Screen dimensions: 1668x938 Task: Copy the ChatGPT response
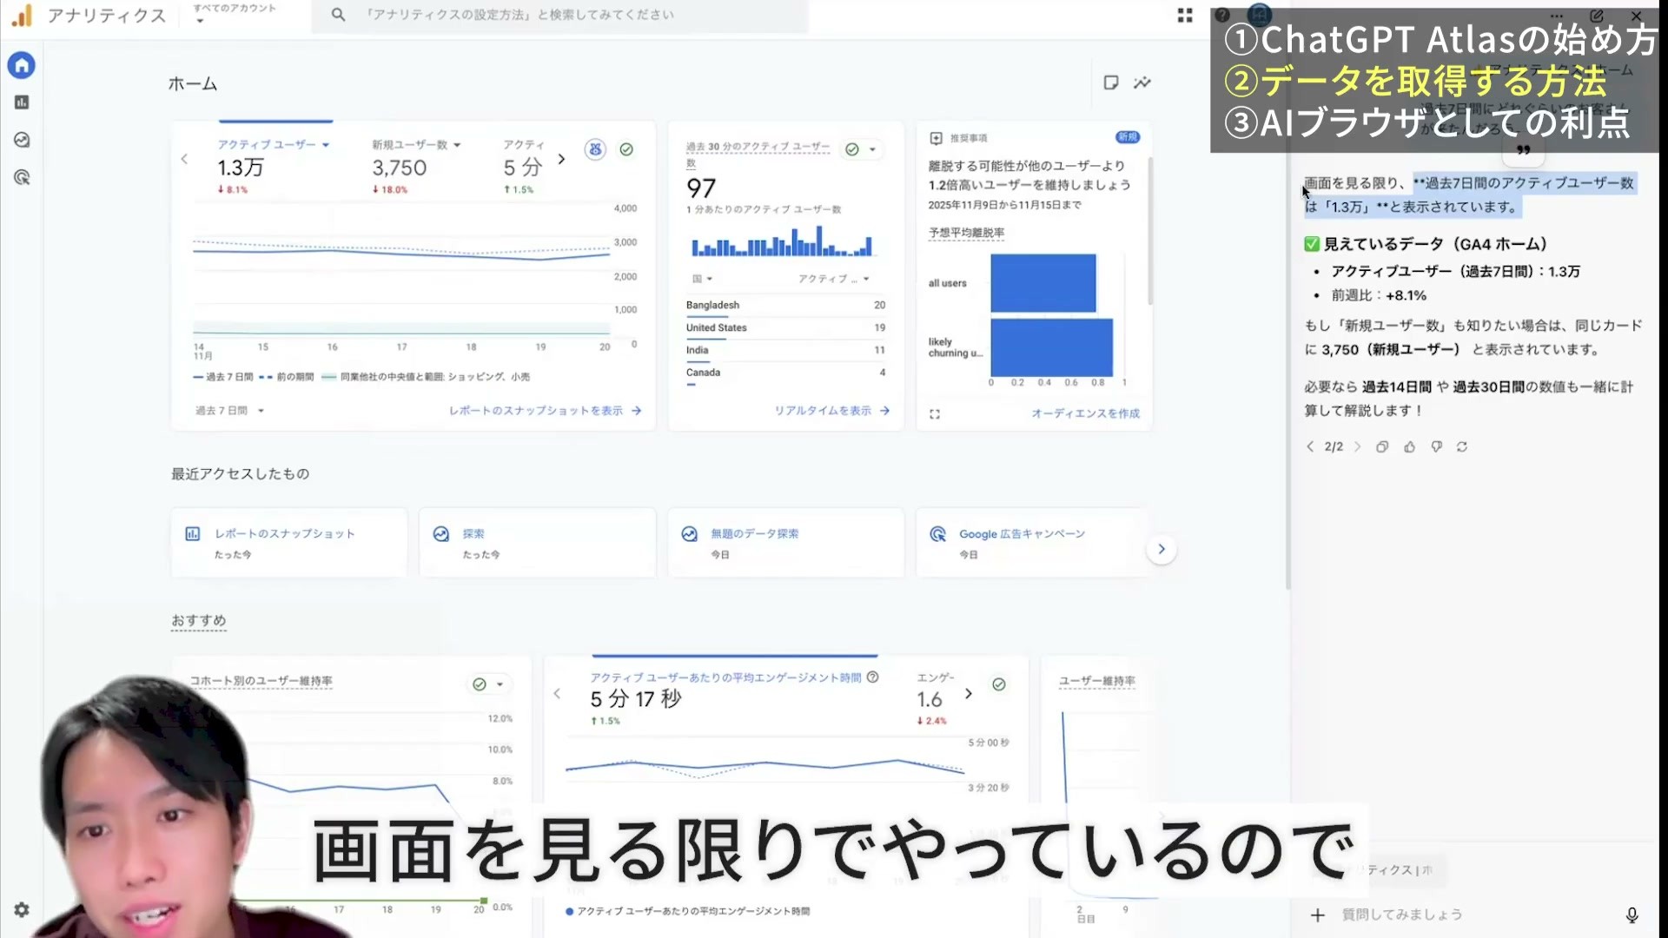click(x=1382, y=446)
